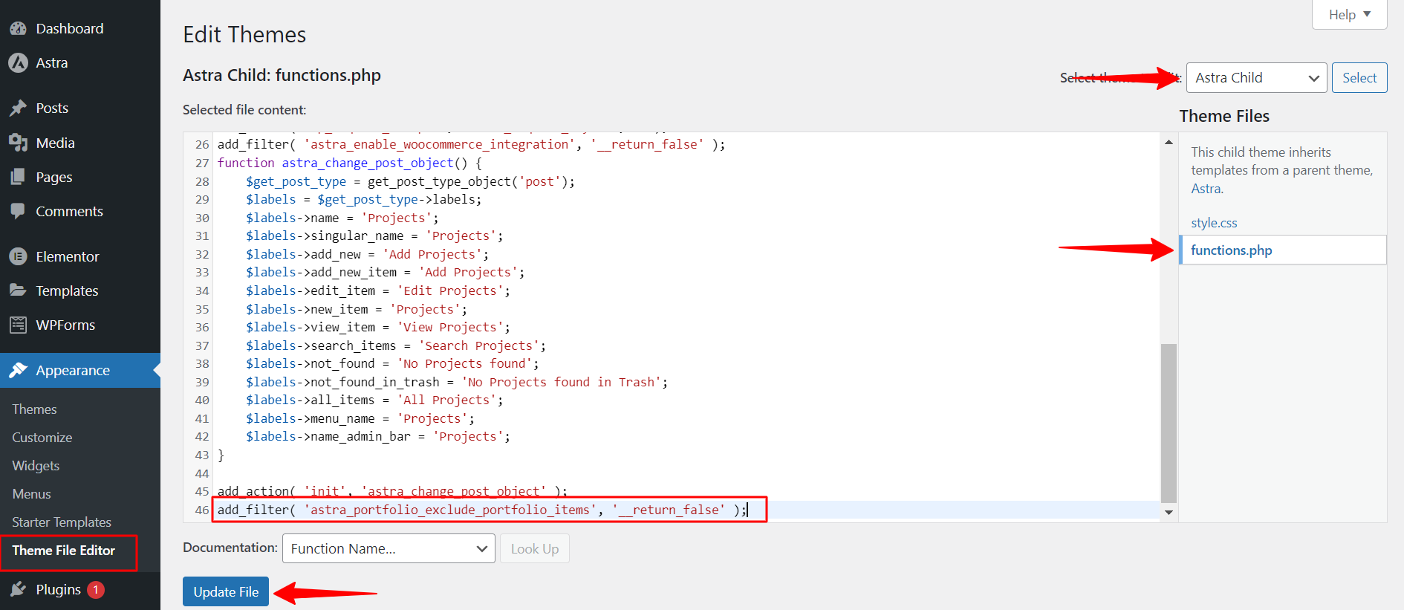This screenshot has width=1404, height=610.
Task: Open the Plugins menu label
Action: tap(58, 589)
